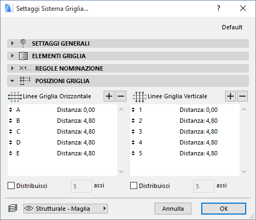The height and width of the screenshot is (220, 256).
Task: Remove a horizontal grid line with minus
Action: [x=121, y=96]
